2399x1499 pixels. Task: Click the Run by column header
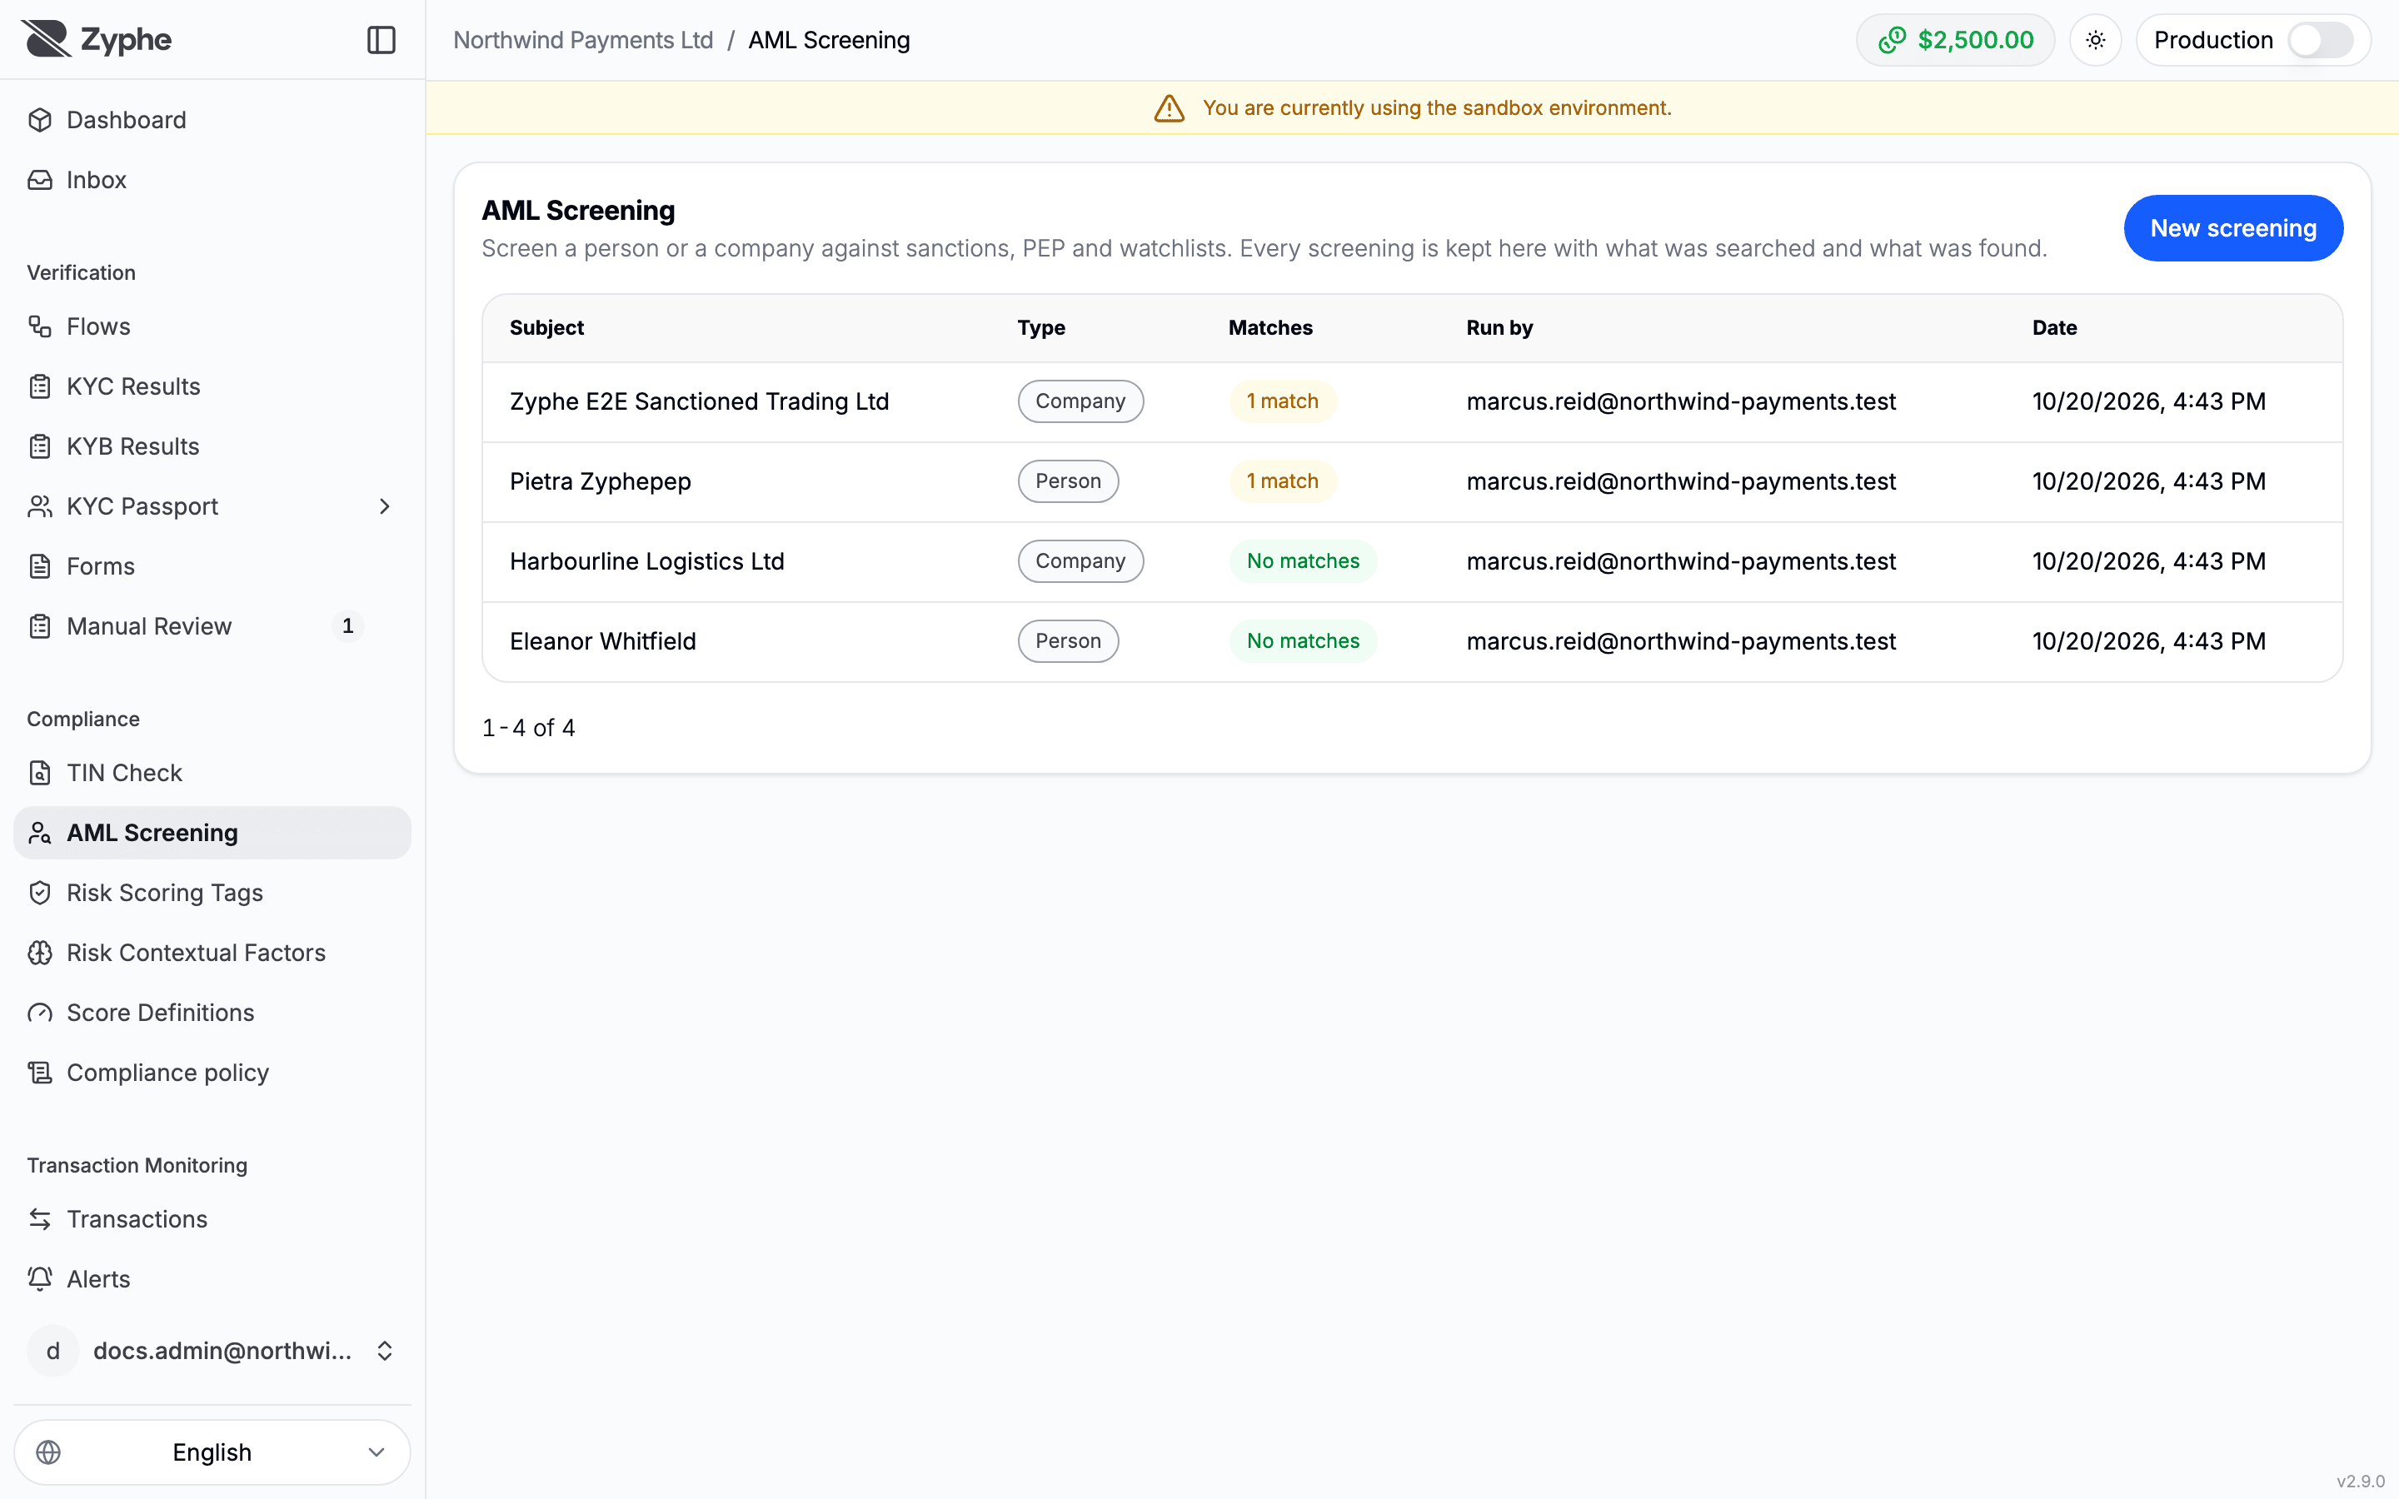point(1499,327)
